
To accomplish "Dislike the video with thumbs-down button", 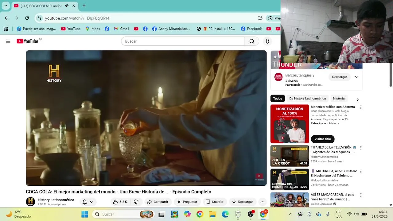I will 136,202.
